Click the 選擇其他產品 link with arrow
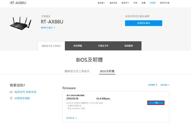This screenshot has width=191, height=124. pos(48,28)
